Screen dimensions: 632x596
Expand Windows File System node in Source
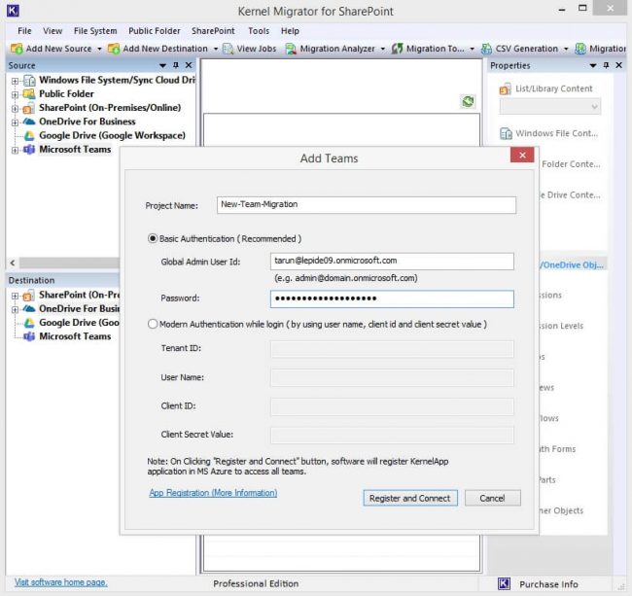[x=15, y=81]
